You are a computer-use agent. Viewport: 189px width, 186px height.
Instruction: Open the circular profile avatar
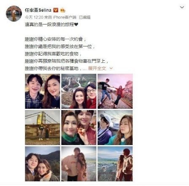(x=14, y=13)
